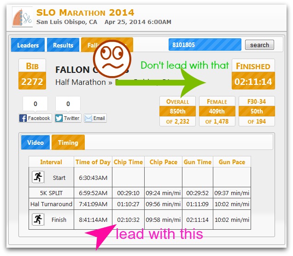Switch to the Results tab
This screenshot has height=256, width=293.
[63, 45]
